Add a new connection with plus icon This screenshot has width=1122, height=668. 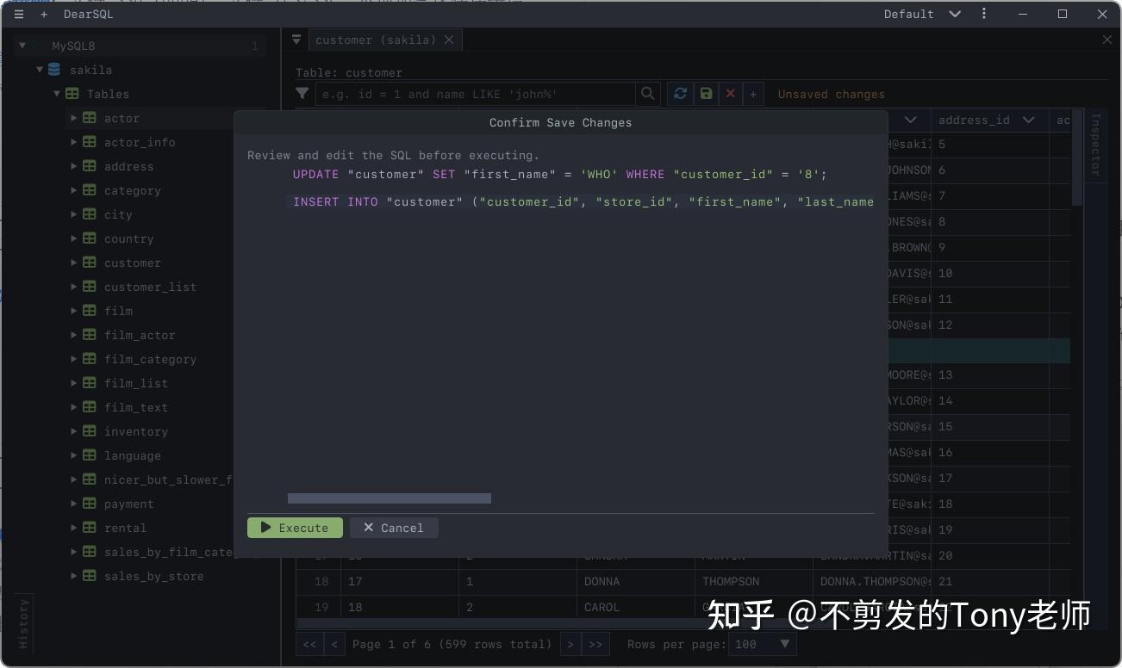[x=44, y=15]
